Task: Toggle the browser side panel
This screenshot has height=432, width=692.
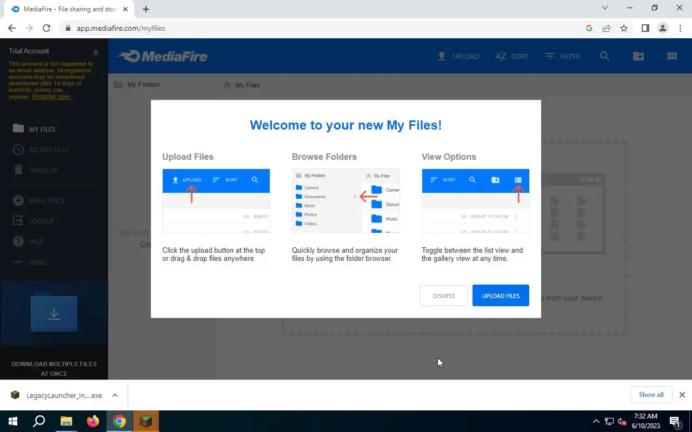Action: 645,28
